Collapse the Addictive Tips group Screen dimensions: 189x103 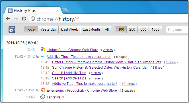[38, 56]
